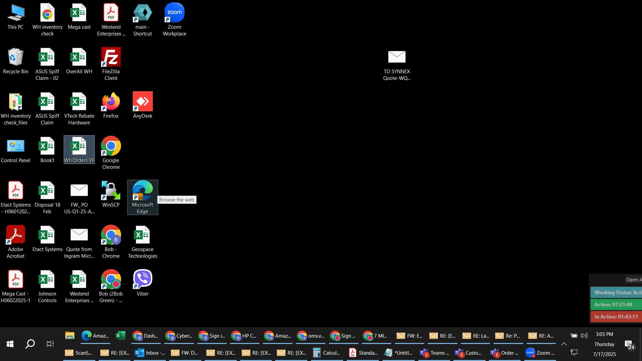The image size is (642, 361).
Task: Open Task View
Action: click(x=50, y=344)
